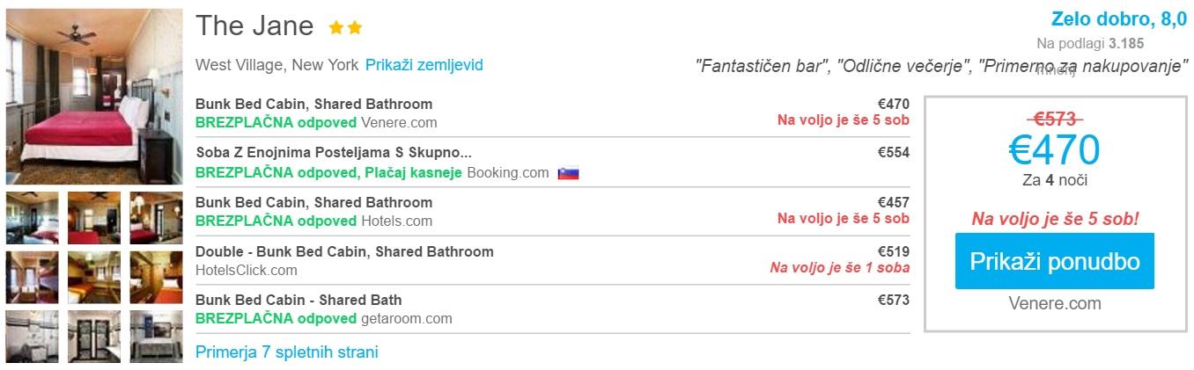The image size is (1194, 370).
Task: Click the two-star hotel rating icon
Action: (x=345, y=28)
